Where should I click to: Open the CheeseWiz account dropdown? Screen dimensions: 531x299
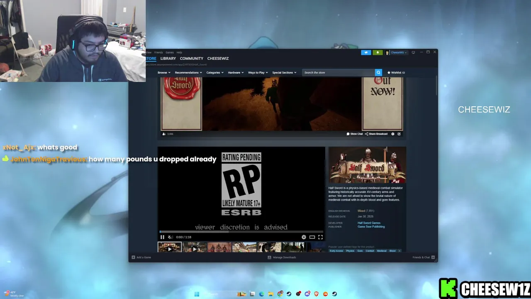[x=399, y=52]
